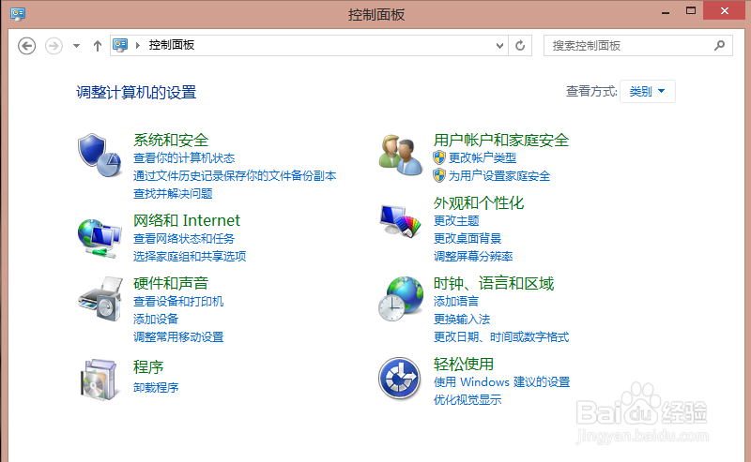Image resolution: width=751 pixels, height=462 pixels.
Task: Click the Control Panel icon in address bar
Action: pos(120,45)
